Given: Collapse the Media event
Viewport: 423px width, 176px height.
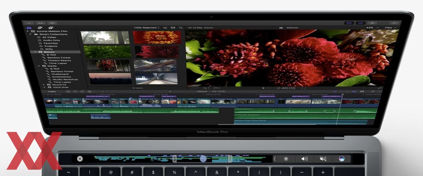Looking at the screenshot, I should [39, 66].
